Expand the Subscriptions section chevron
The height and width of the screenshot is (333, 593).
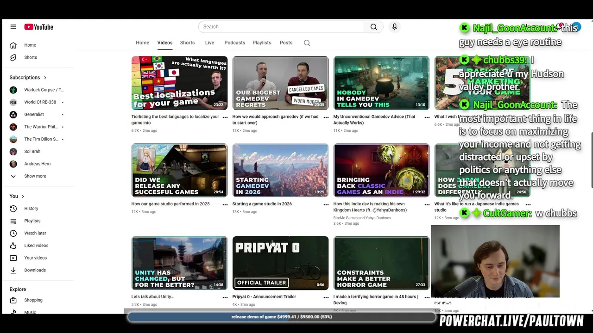pos(45,78)
